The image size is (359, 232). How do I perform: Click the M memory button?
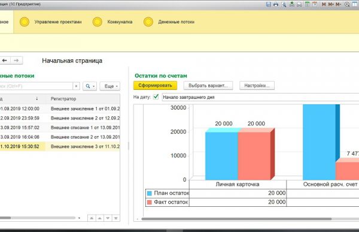[324, 4]
